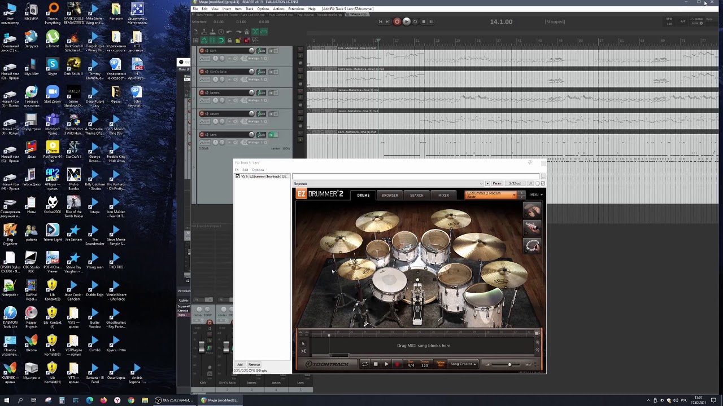Pause playback in the REAPER transport

[431, 21]
